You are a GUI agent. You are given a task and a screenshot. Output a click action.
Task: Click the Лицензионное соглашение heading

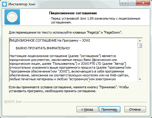tap(73, 13)
